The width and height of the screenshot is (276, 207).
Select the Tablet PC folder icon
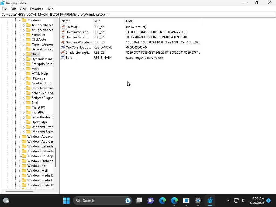pyautogui.click(x=28, y=108)
